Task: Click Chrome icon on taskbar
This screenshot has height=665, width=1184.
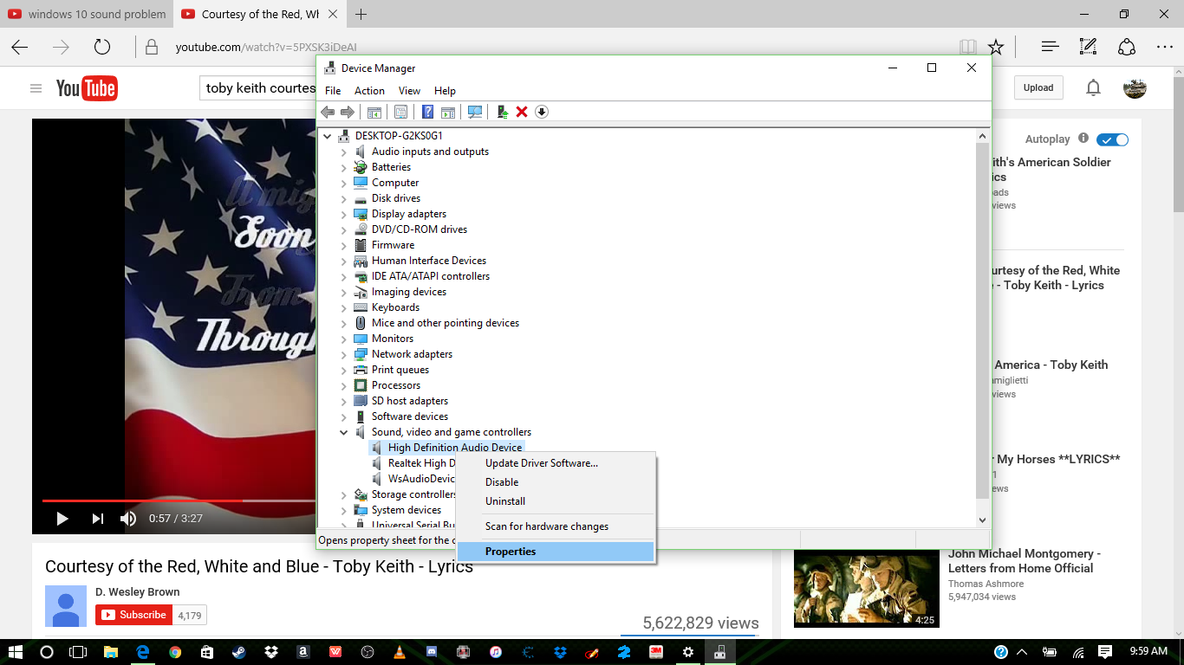Action: click(175, 652)
